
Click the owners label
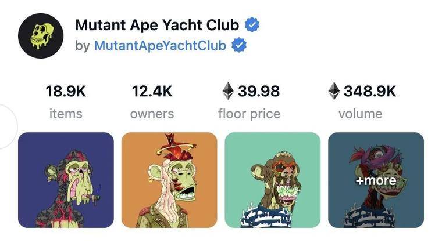point(152,114)
